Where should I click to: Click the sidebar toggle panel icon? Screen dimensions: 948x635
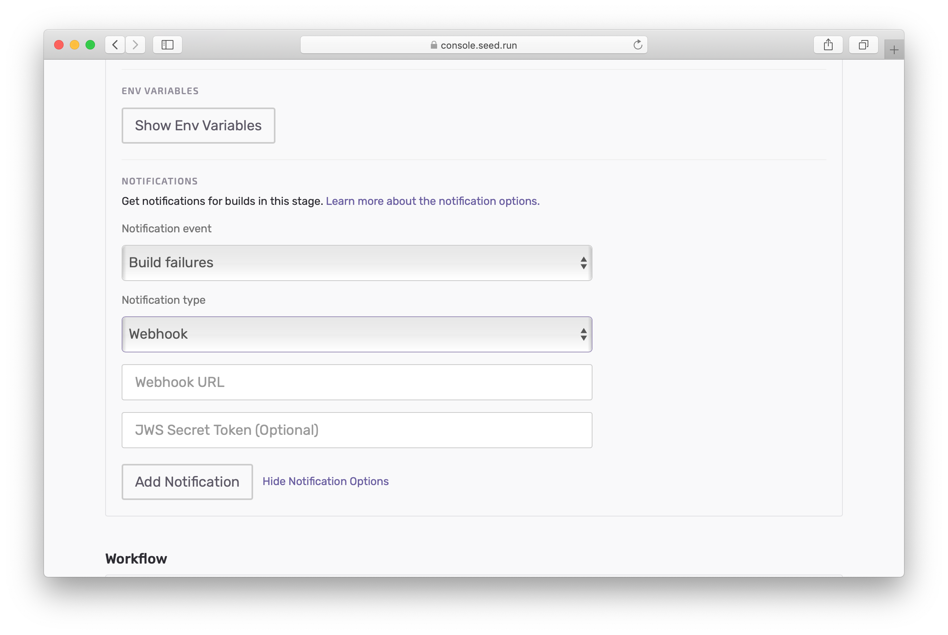coord(167,44)
